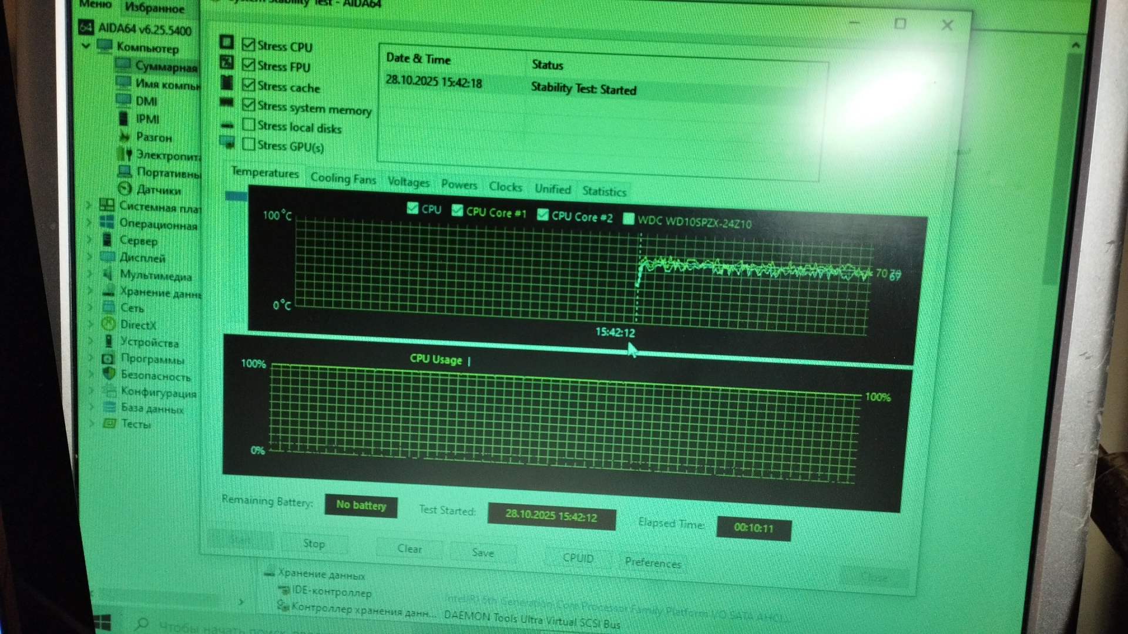
Task: Click the Мультимедиа speaker icon
Action: click(108, 274)
